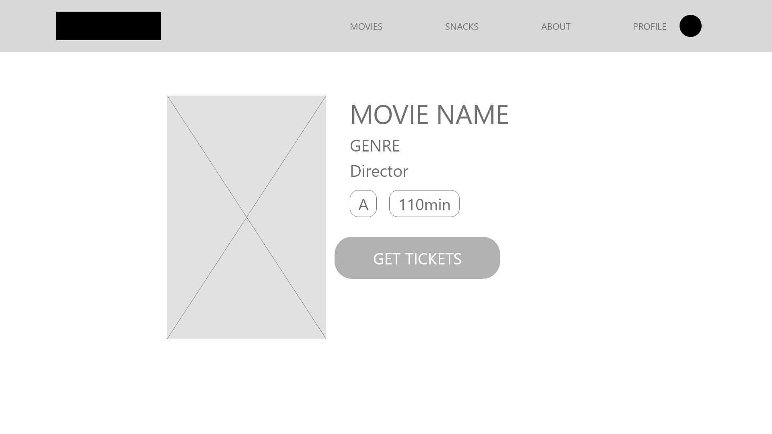Open the ABOUT nav link
The height and width of the screenshot is (434, 772).
(x=556, y=27)
